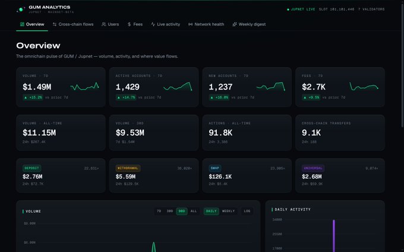Select DAILY granularity on volume chart
Image resolution: width=404 pixels, height=252 pixels.
212,211
